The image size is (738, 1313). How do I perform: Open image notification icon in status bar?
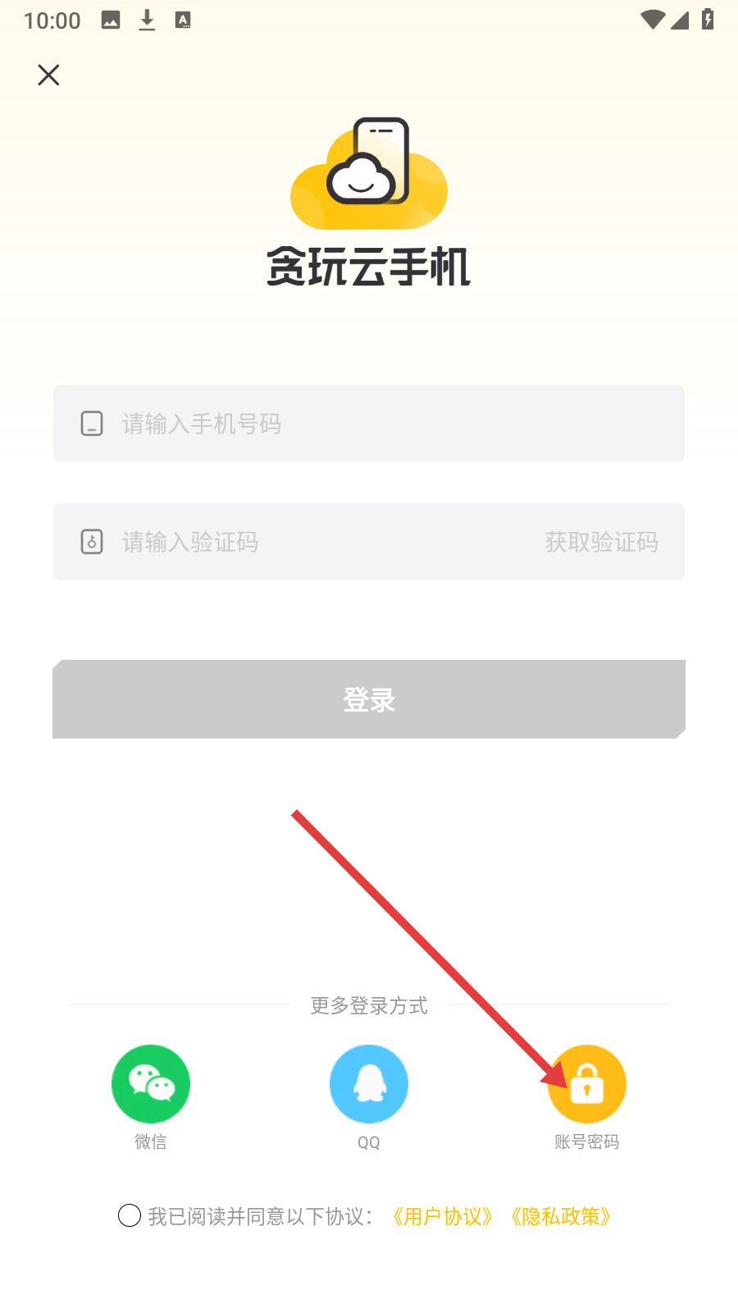point(111,21)
